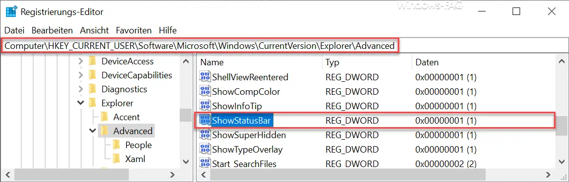The image size is (569, 182).
Task: Open the Ansicht menu
Action: click(x=94, y=30)
